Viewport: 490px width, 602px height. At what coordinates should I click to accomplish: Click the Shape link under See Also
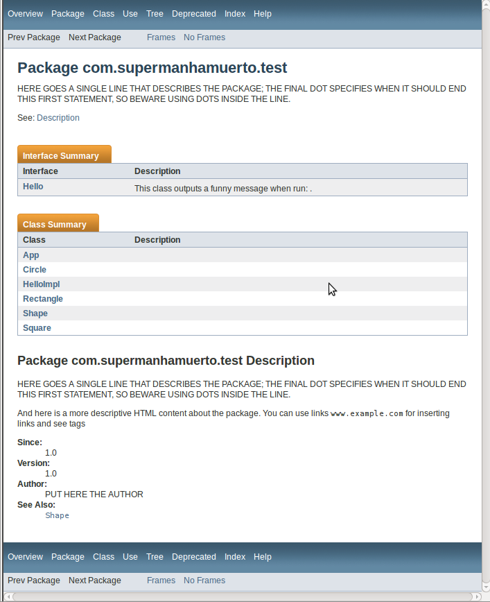(x=57, y=515)
